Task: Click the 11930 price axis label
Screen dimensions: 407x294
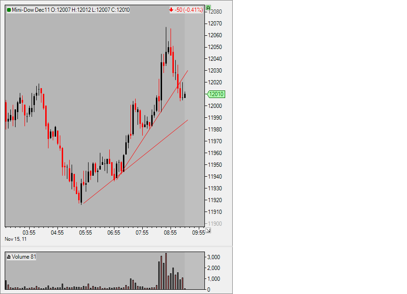Action: point(215,188)
